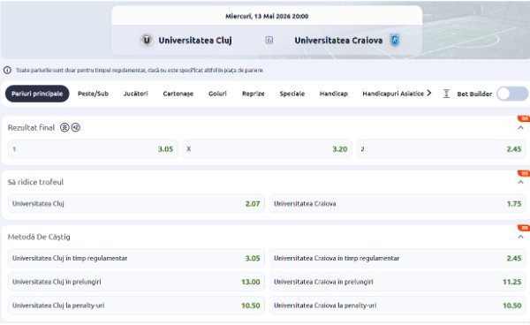Switch to the Handicapuri Asiatice tab

[x=393, y=94]
